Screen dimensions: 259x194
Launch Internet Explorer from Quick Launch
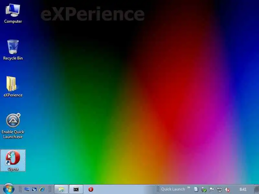42,189
